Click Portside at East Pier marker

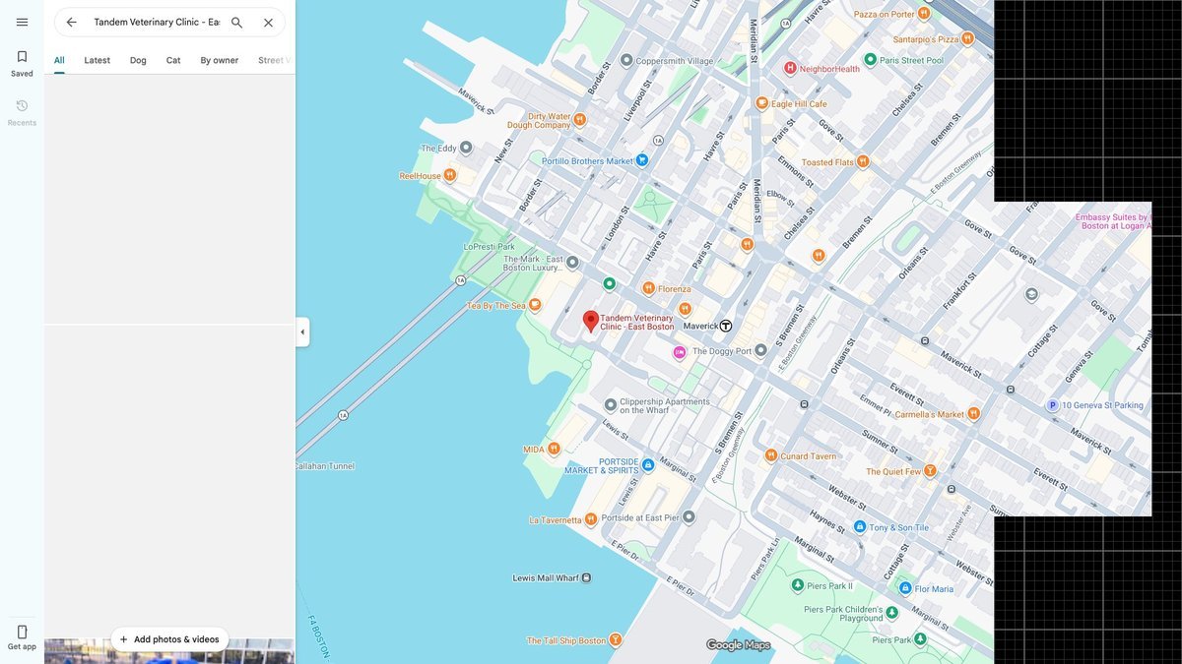(x=689, y=516)
